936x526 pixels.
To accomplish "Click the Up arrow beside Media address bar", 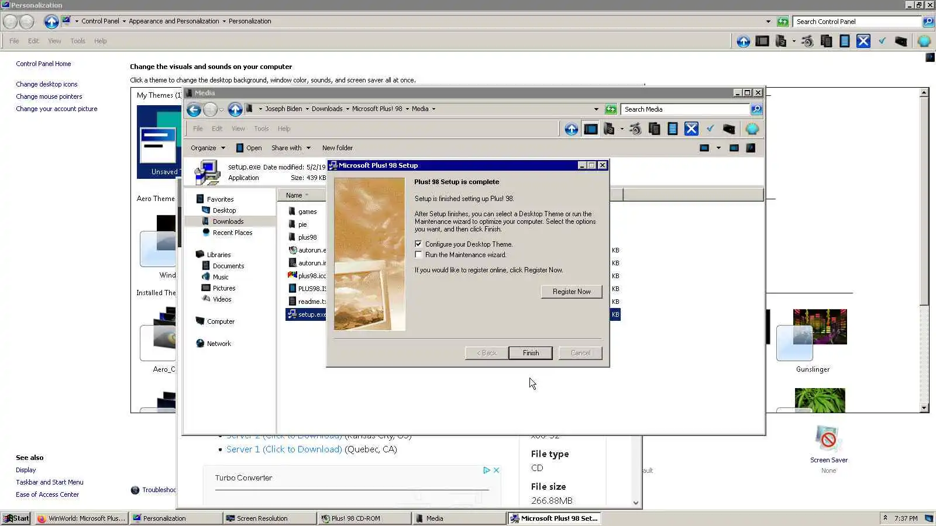I will point(235,109).
